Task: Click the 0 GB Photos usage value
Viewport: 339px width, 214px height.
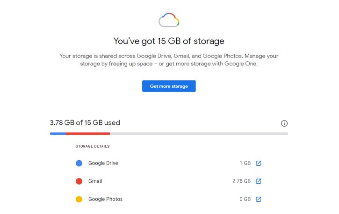Action: pyautogui.click(x=245, y=199)
